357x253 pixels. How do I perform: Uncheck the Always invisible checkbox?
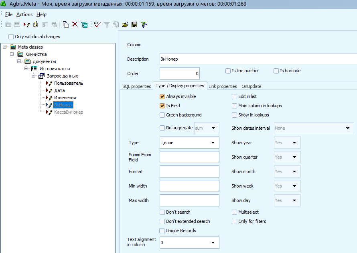pos(162,96)
